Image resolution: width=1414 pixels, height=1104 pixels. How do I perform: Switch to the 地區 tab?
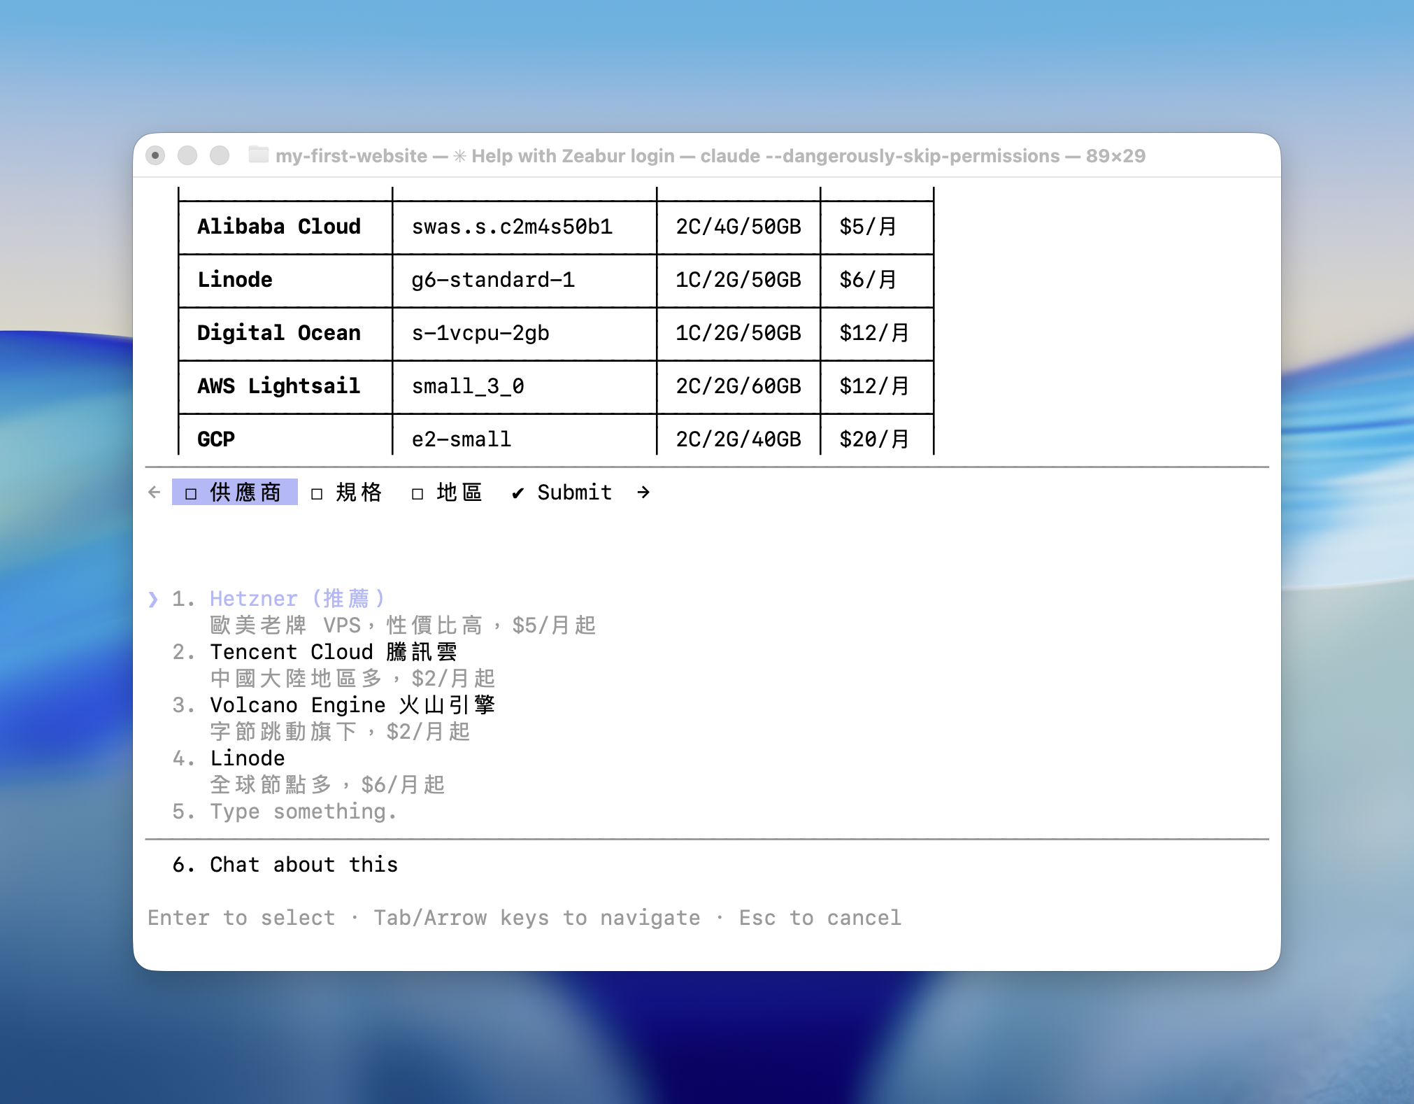coord(459,492)
